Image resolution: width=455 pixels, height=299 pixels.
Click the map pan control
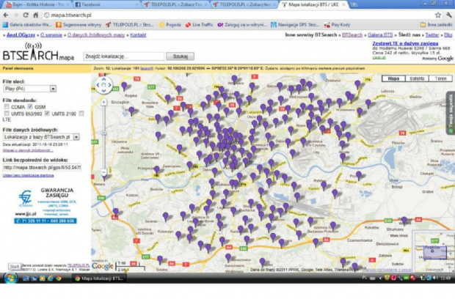(x=103, y=85)
